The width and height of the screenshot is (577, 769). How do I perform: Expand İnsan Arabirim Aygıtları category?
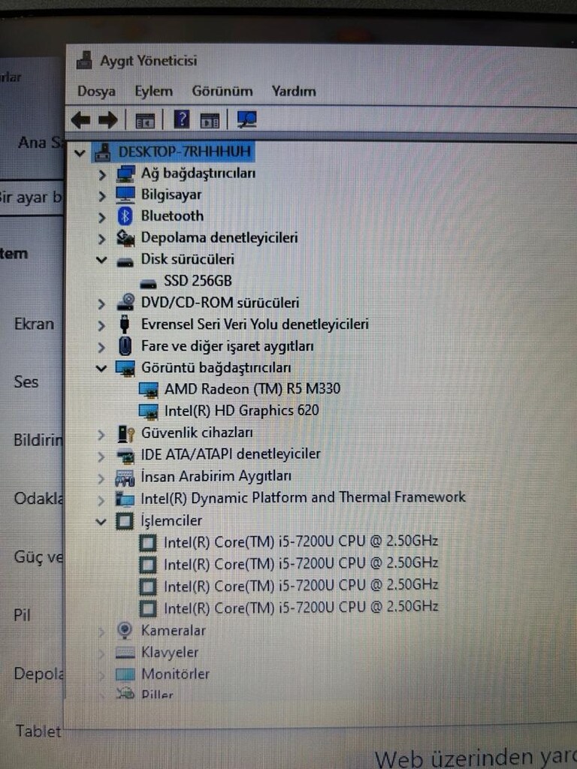tap(101, 478)
